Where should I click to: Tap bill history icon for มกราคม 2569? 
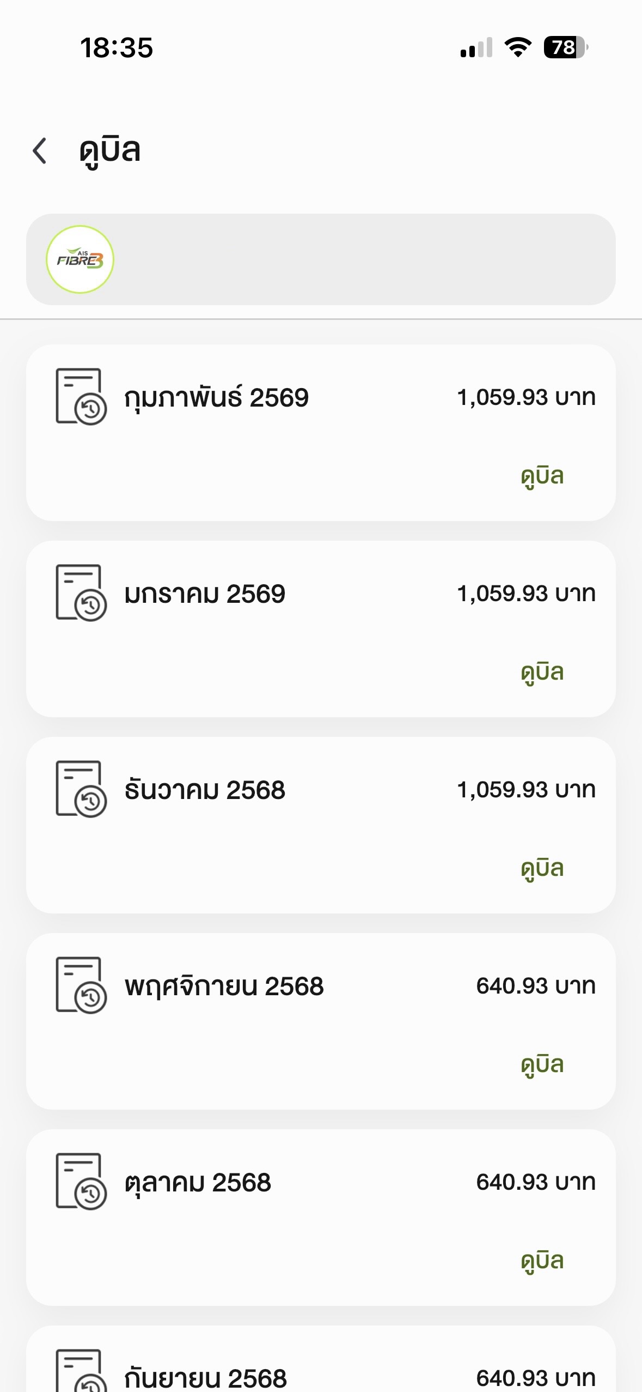coord(81,593)
